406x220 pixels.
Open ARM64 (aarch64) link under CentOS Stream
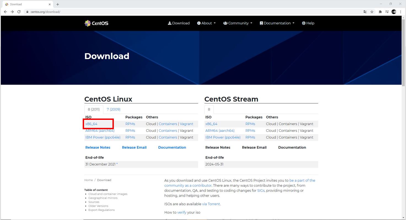(220, 131)
